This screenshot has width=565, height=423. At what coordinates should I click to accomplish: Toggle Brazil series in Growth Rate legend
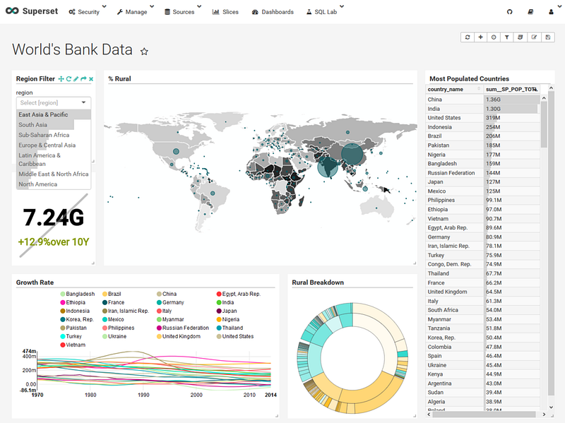click(x=112, y=294)
